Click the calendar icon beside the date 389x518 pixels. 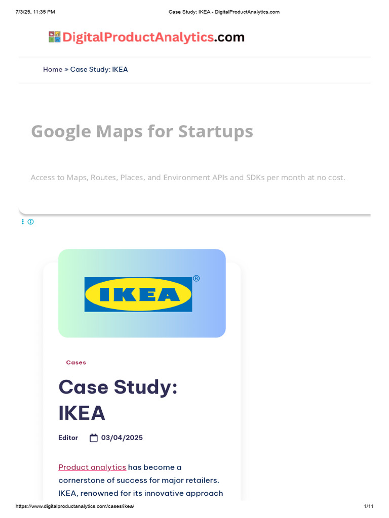[94, 438]
